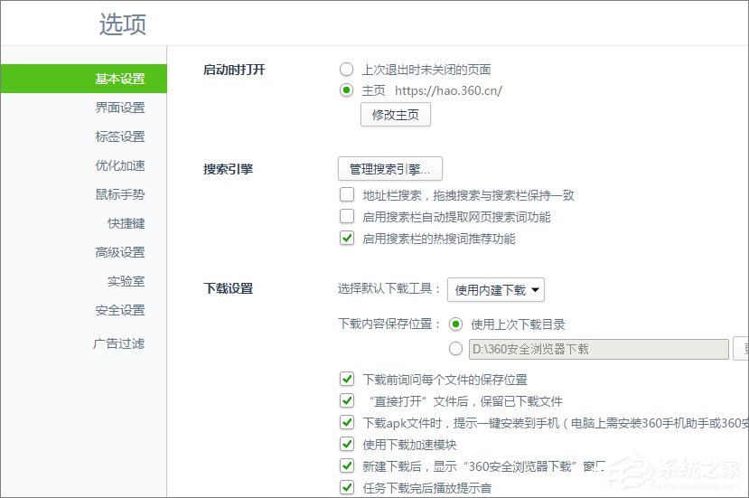Image resolution: width=749 pixels, height=498 pixels.
Task: Disable 启用搜索栏的热搜词推荐功能 checkbox
Action: coord(347,239)
